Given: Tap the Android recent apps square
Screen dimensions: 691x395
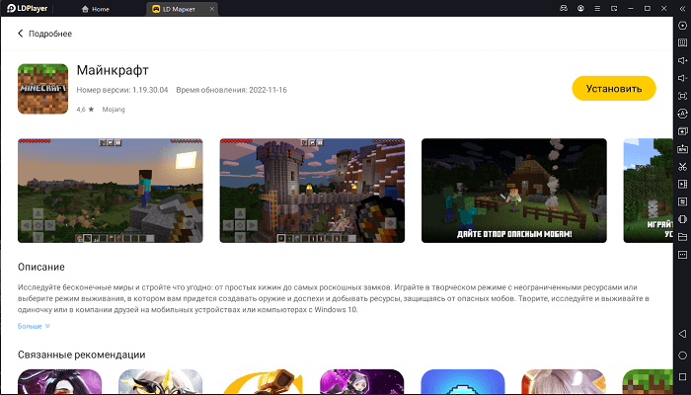Looking at the screenshot, I should click(x=682, y=377).
